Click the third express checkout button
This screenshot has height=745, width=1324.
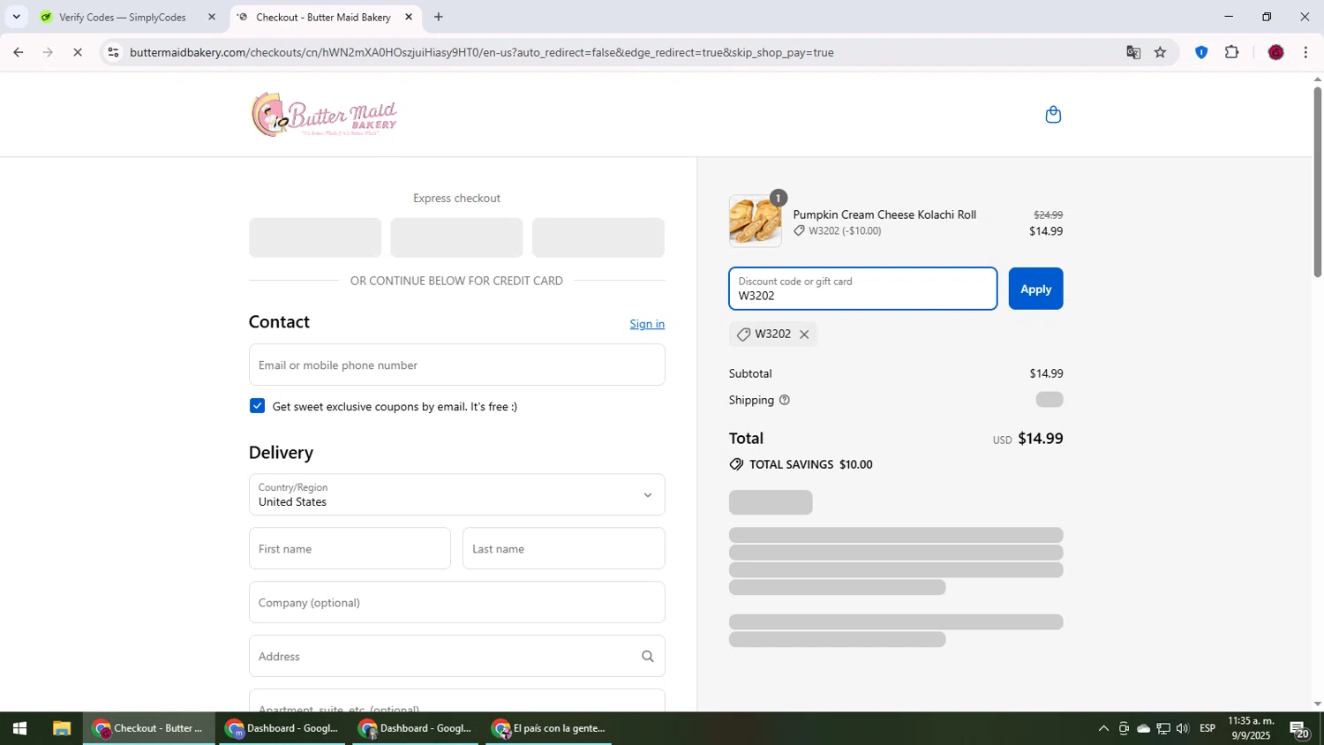598,237
